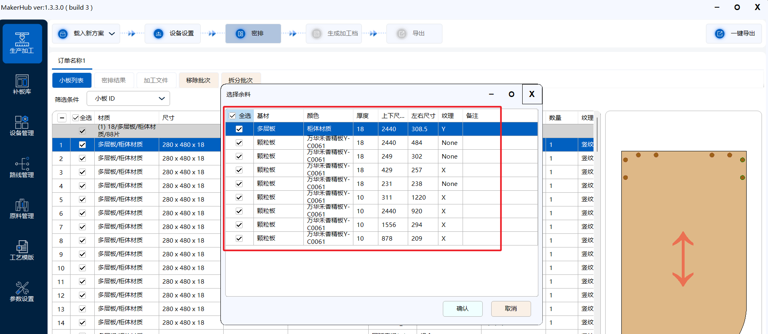Screen dimensions: 768x334
Task: Open the 补板库 sidebar icon
Action: 22,85
